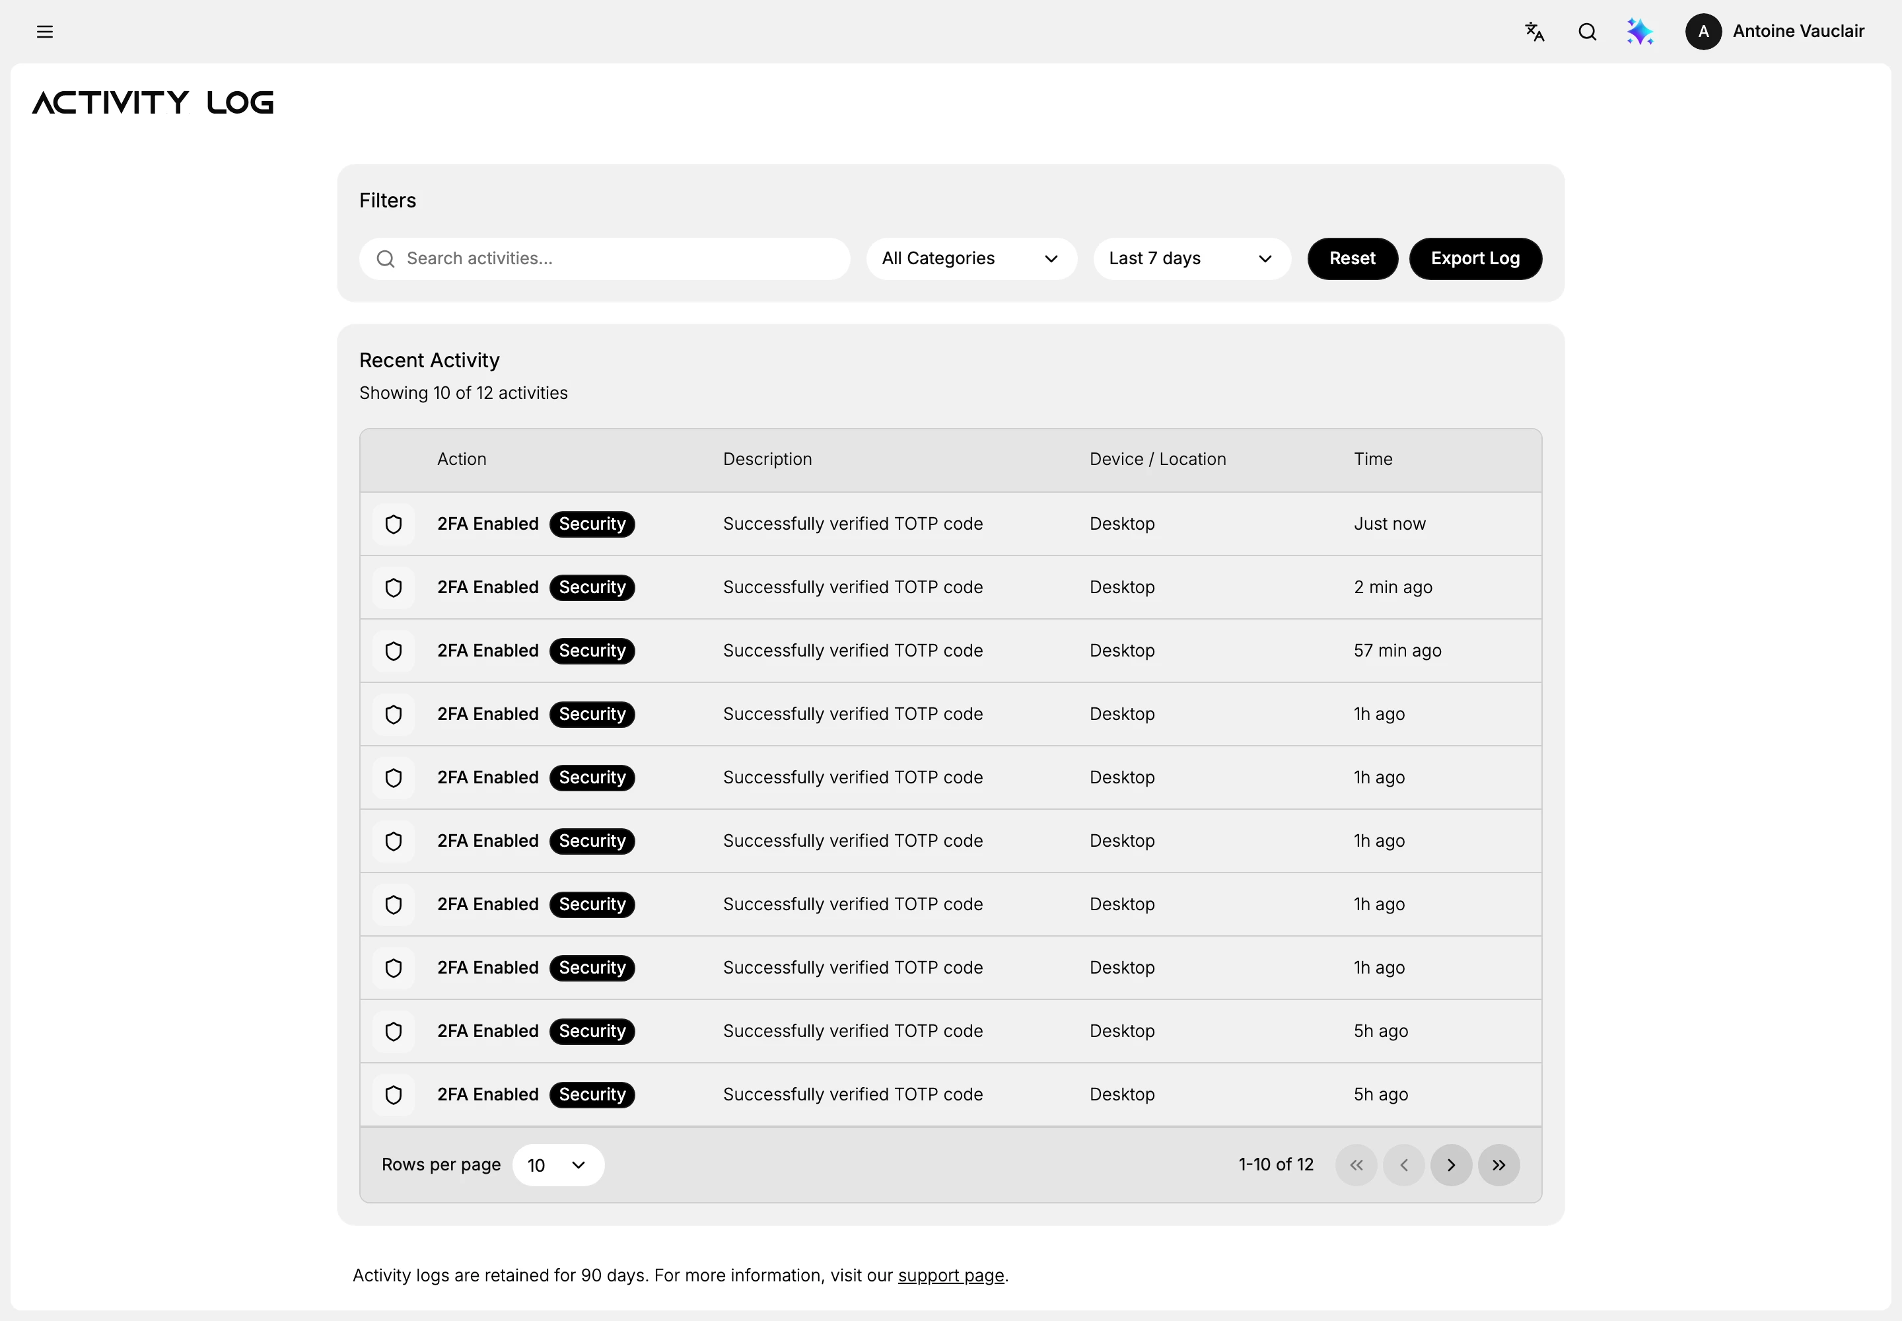Click the 'Rows per page' label
1902x1321 pixels.
tap(441, 1164)
